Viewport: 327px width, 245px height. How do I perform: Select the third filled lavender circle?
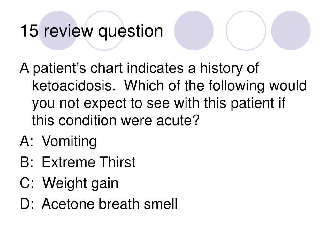(194, 31)
